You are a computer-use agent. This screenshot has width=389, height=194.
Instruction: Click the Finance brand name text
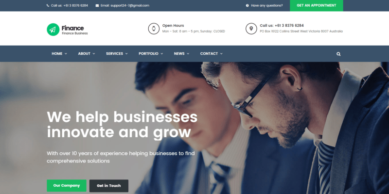pos(72,28)
